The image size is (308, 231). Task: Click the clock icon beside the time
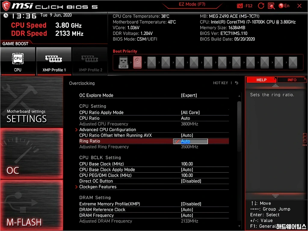6,15
